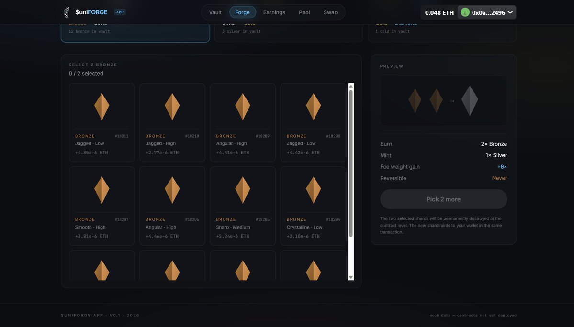The width and height of the screenshot is (574, 327).
Task: Select bronze shard diamond icon #18210
Action: [172, 107]
